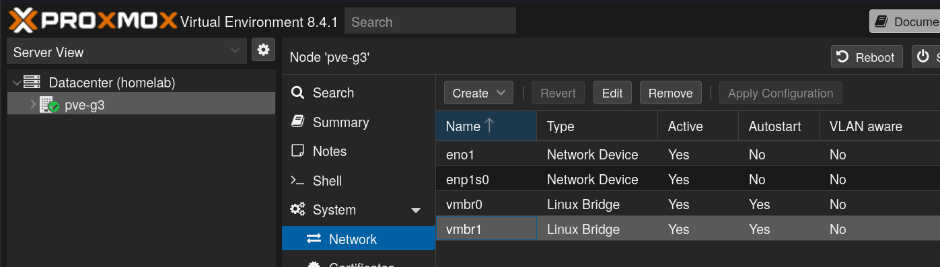Viewport: 940px width, 267px height.
Task: Sort by the Type column header
Action: [597, 126]
